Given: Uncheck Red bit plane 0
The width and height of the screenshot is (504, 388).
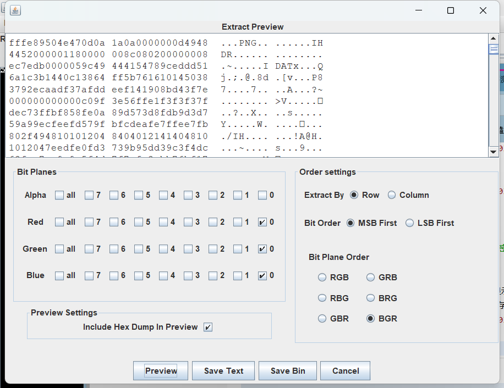Looking at the screenshot, I should [x=262, y=222].
